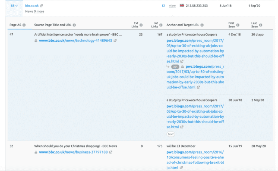Show info for First Seen column
278x171 pixels.
pyautogui.click(x=238, y=25)
